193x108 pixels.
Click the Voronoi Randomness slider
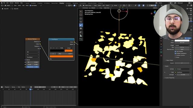(33, 67)
